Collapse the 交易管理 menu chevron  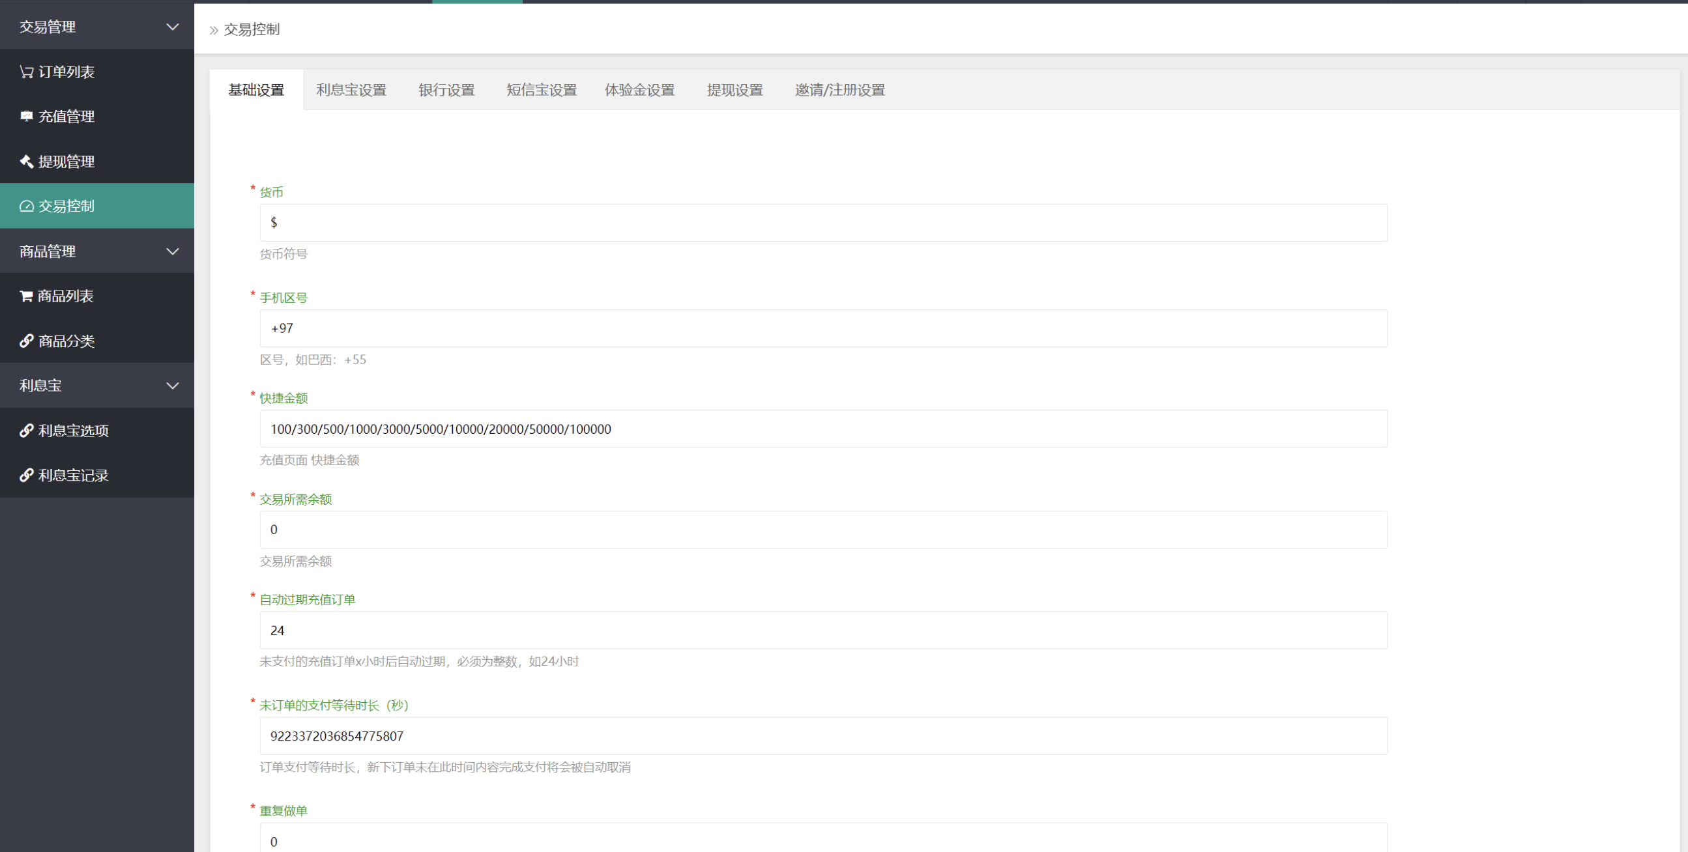tap(172, 27)
